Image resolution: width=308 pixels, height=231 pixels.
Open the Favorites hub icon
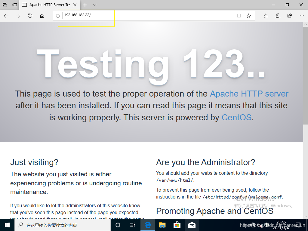tap(266, 16)
